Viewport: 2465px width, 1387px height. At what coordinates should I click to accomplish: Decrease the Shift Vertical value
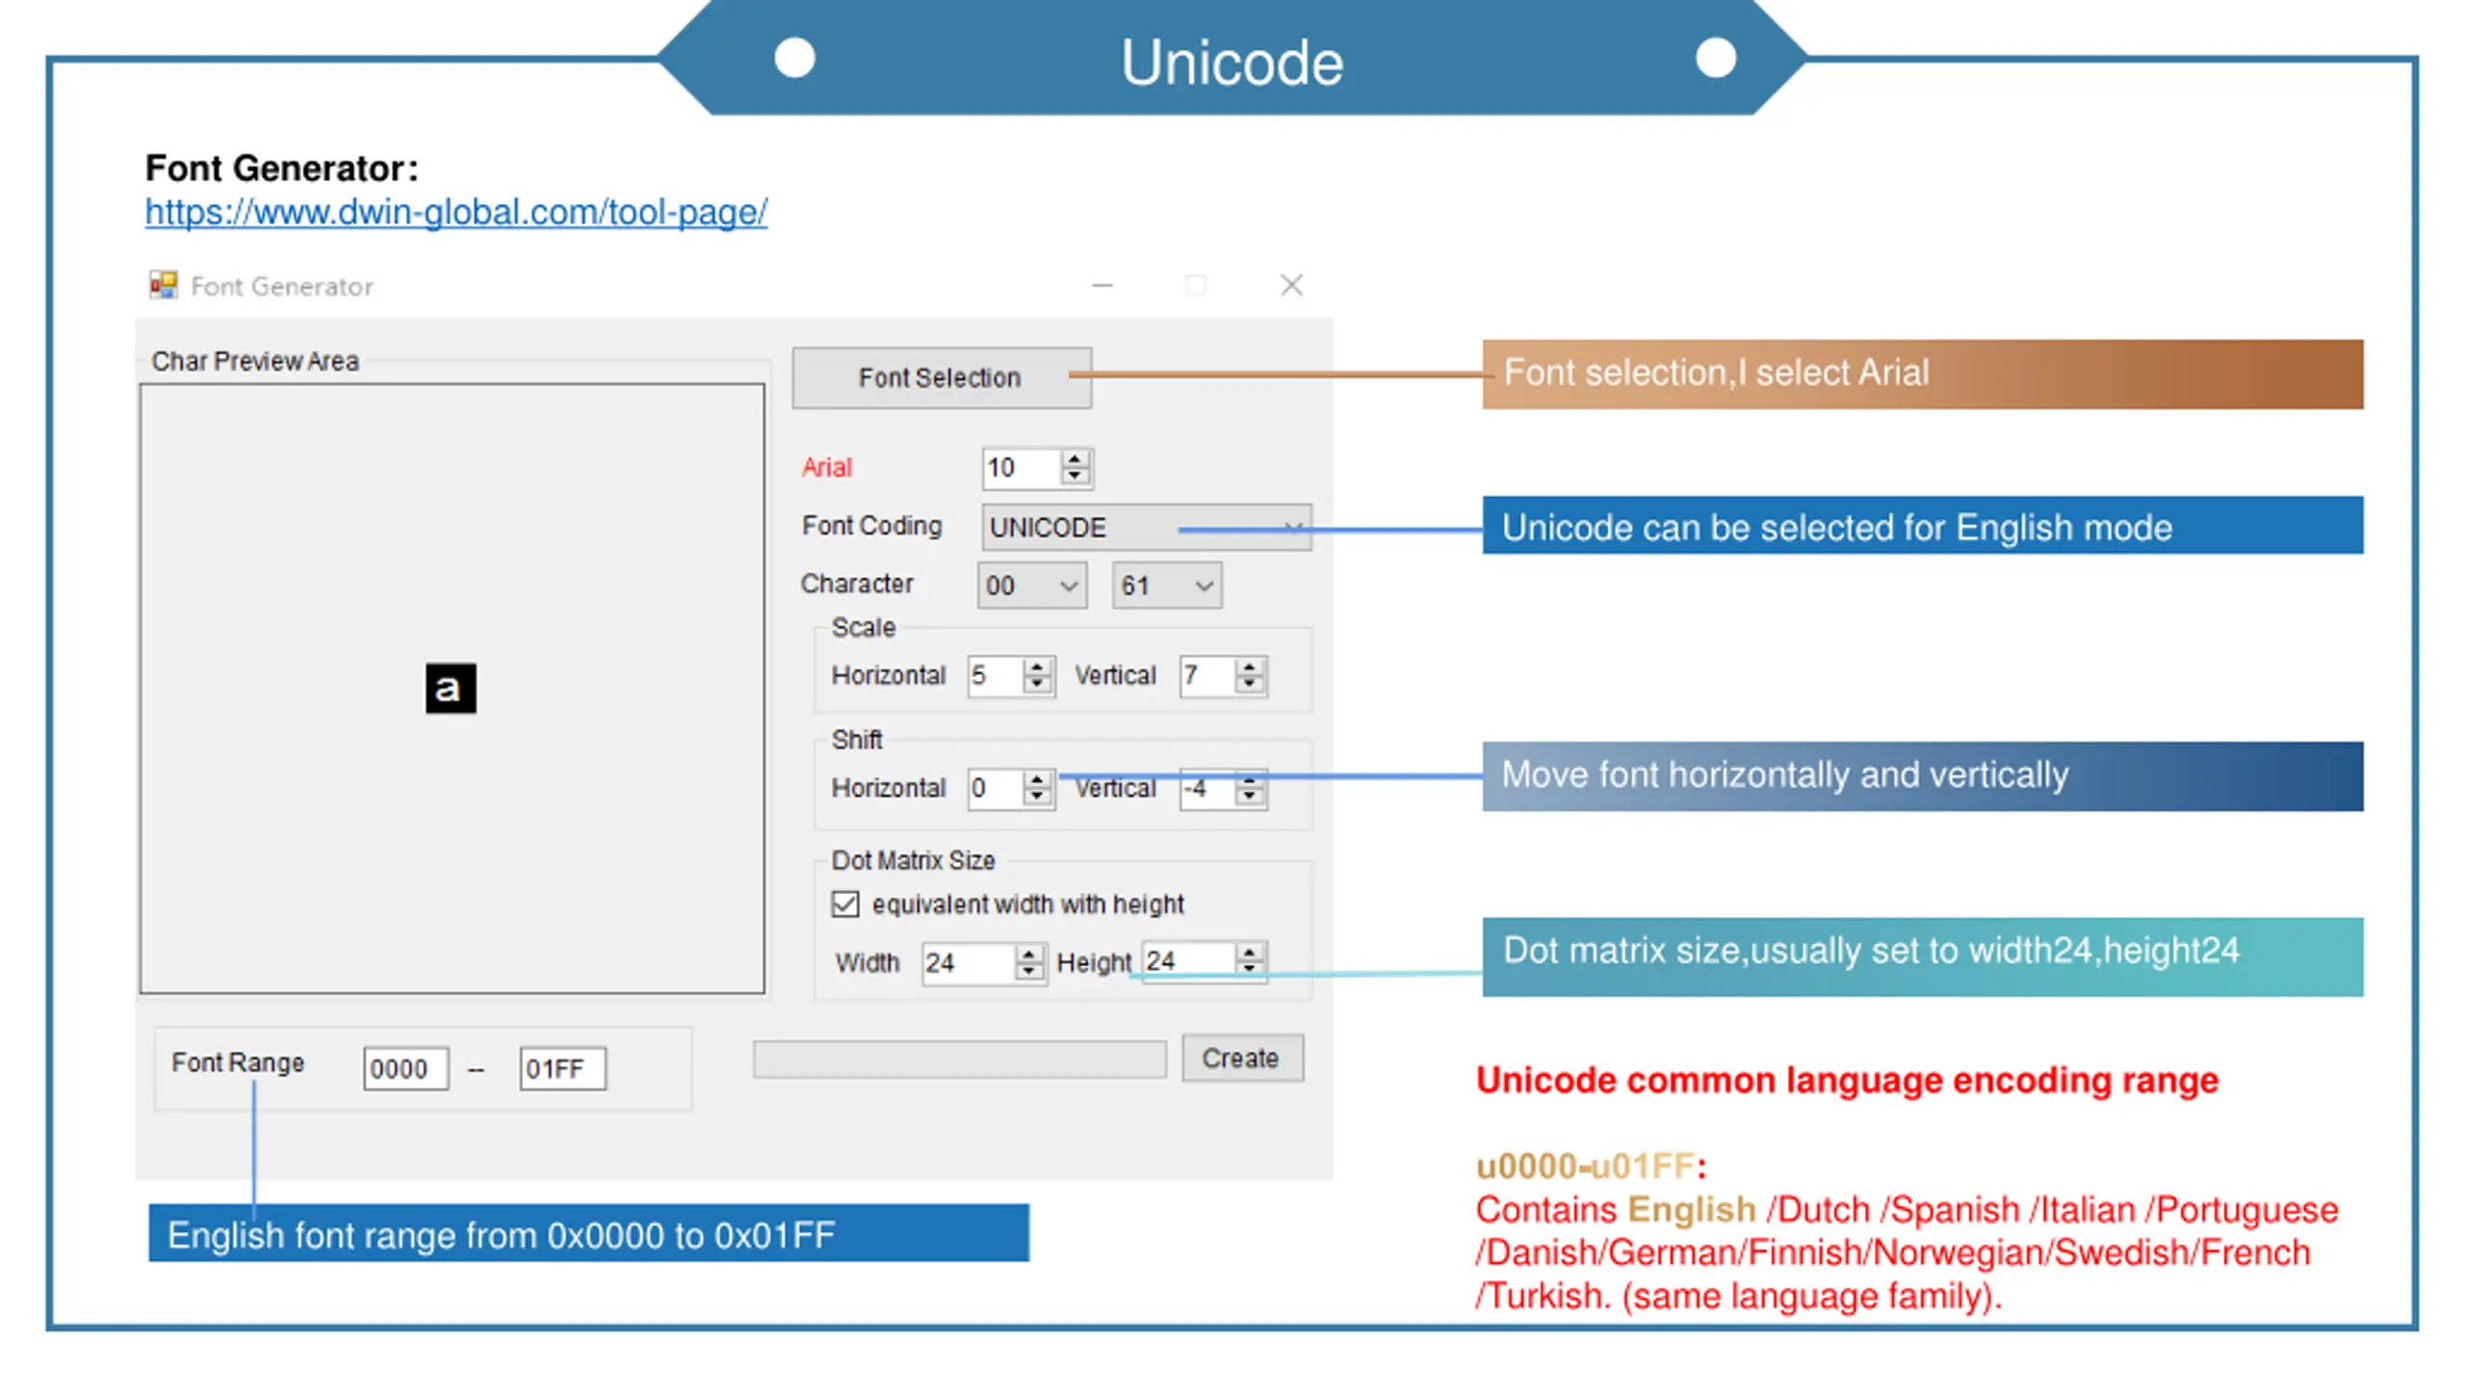pyautogui.click(x=1250, y=797)
